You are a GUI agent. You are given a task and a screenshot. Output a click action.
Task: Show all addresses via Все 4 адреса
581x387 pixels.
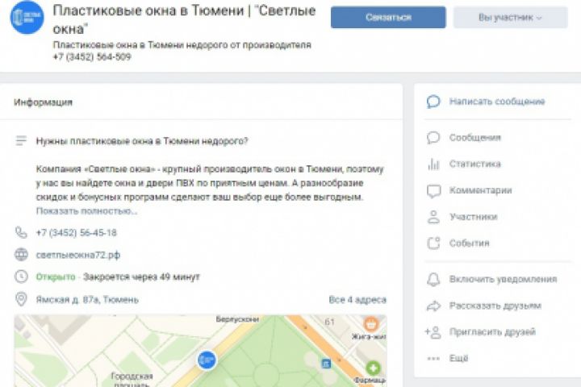click(357, 300)
